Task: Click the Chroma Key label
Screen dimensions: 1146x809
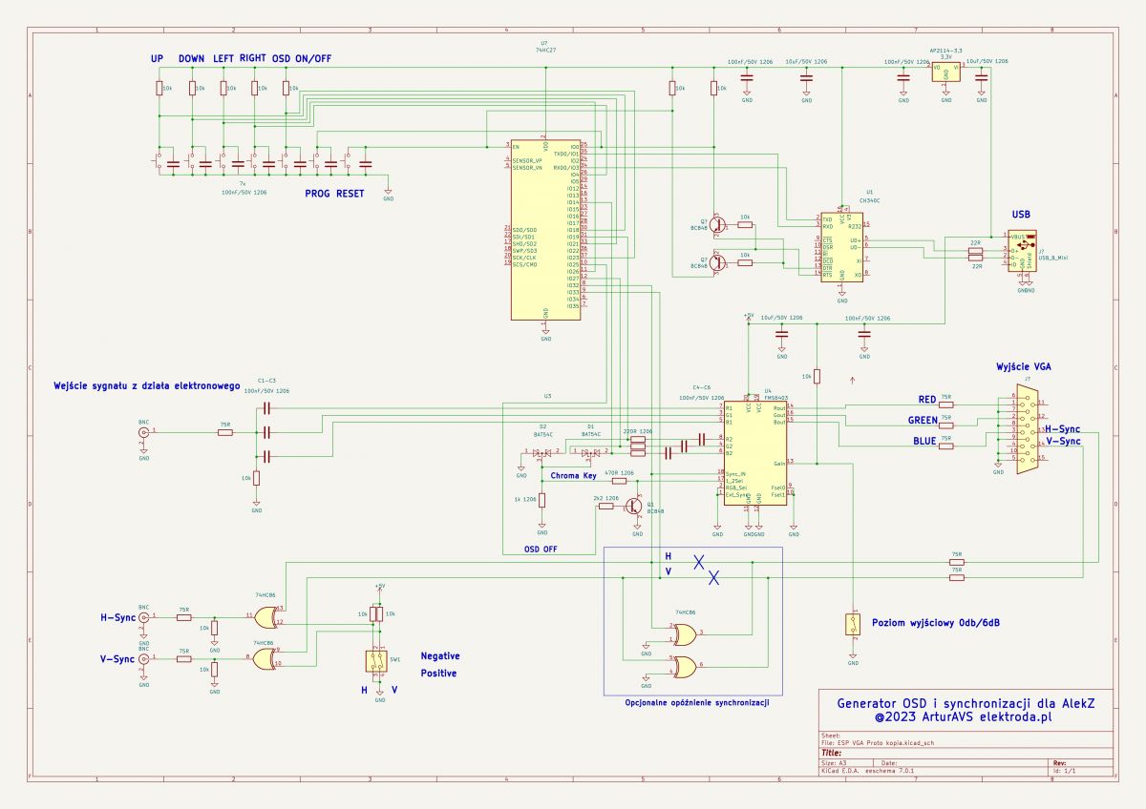Action: coord(573,475)
